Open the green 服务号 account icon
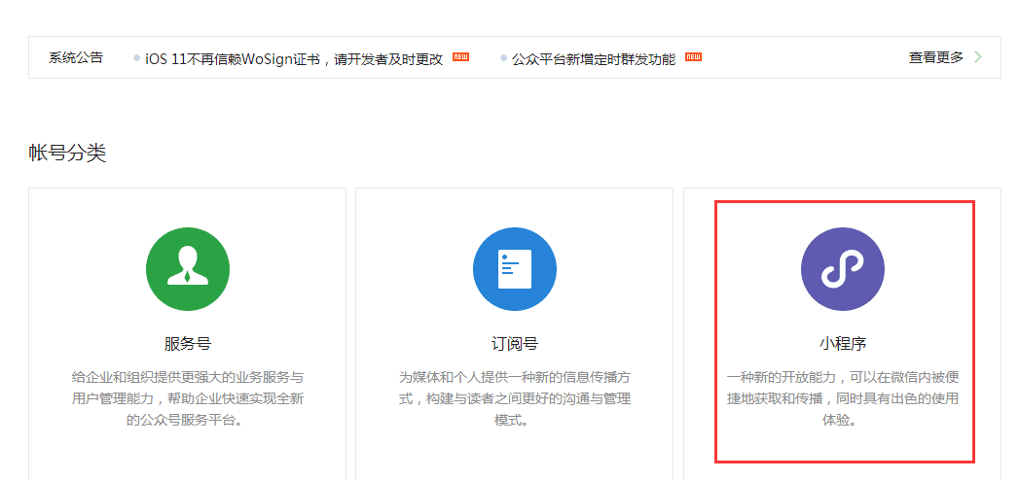Image resolution: width=1020 pixels, height=480 pixels. [187, 269]
